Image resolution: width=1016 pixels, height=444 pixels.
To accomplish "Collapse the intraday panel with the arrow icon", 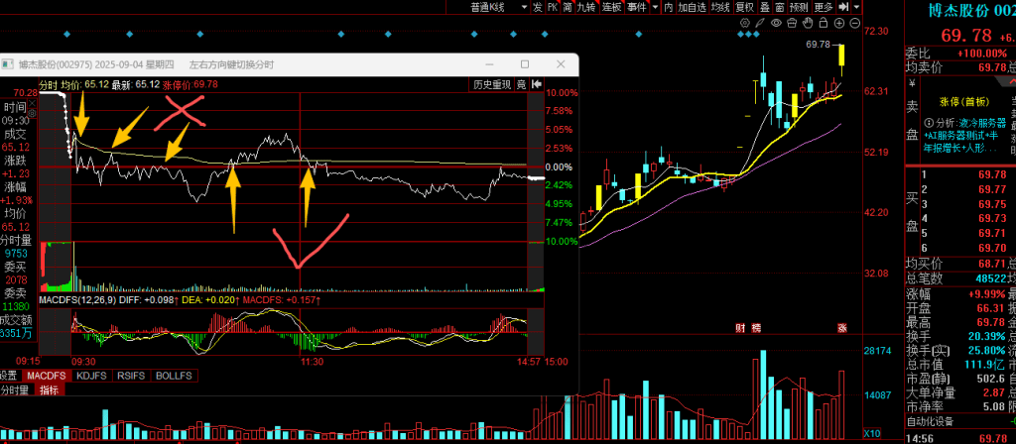I will tap(537, 84).
